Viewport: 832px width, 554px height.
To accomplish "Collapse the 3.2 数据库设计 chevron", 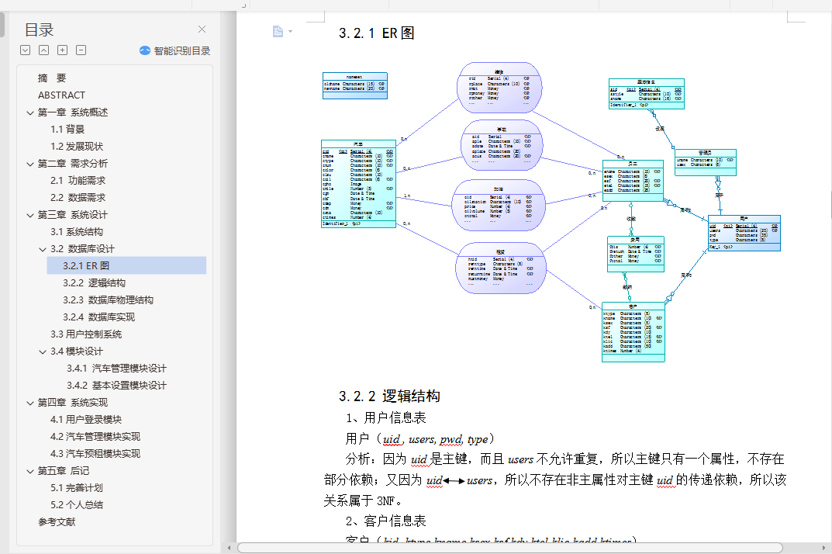I will point(43,249).
